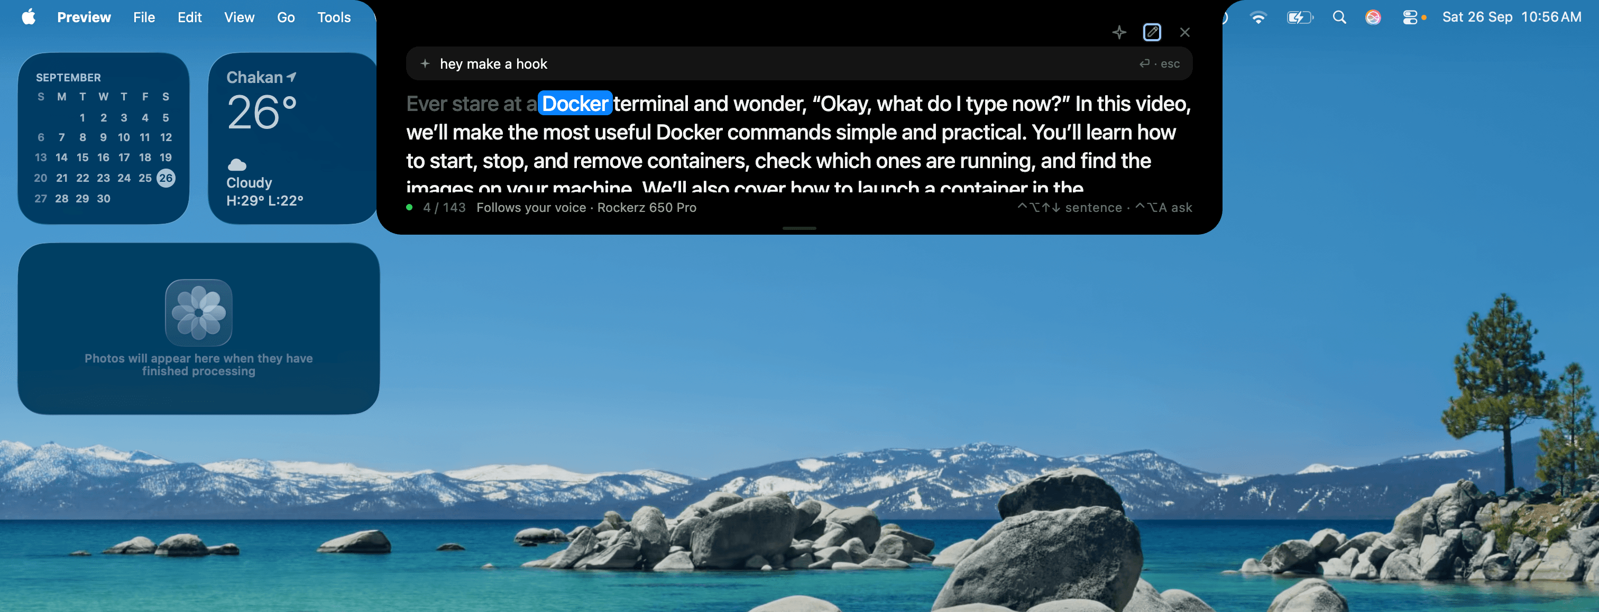The height and width of the screenshot is (612, 1599).
Task: Click the Photos flower icon in widget
Action: (x=199, y=312)
